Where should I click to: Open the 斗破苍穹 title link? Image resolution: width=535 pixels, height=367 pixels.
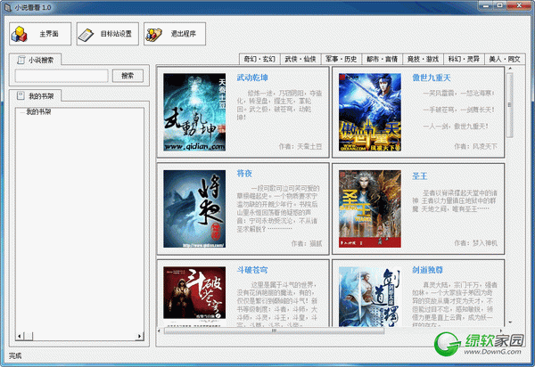[x=252, y=270]
